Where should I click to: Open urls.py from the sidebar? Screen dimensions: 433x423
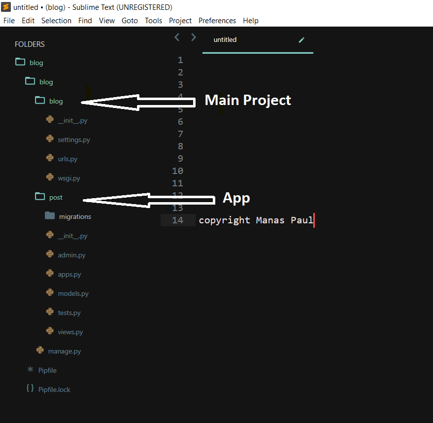(x=67, y=159)
